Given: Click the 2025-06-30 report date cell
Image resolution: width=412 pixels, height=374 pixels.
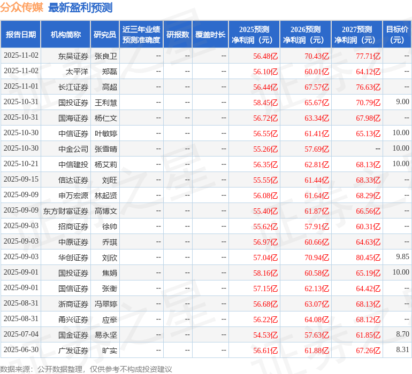Looking at the screenshot, I should coord(21,350).
